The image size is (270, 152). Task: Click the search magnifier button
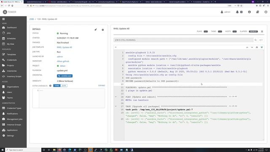(256, 40)
